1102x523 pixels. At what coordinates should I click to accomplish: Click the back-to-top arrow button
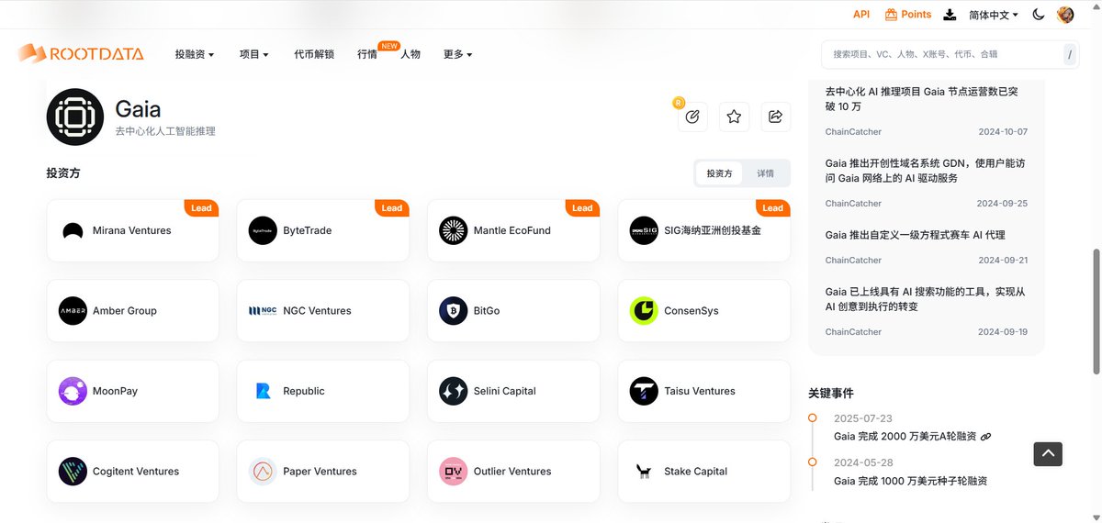coord(1048,453)
